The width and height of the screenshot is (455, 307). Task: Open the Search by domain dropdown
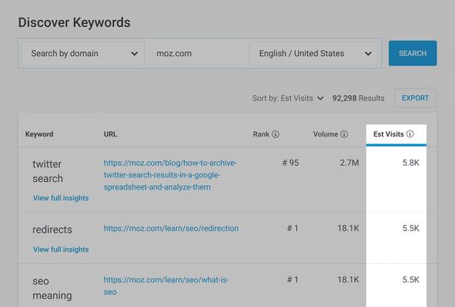83,54
